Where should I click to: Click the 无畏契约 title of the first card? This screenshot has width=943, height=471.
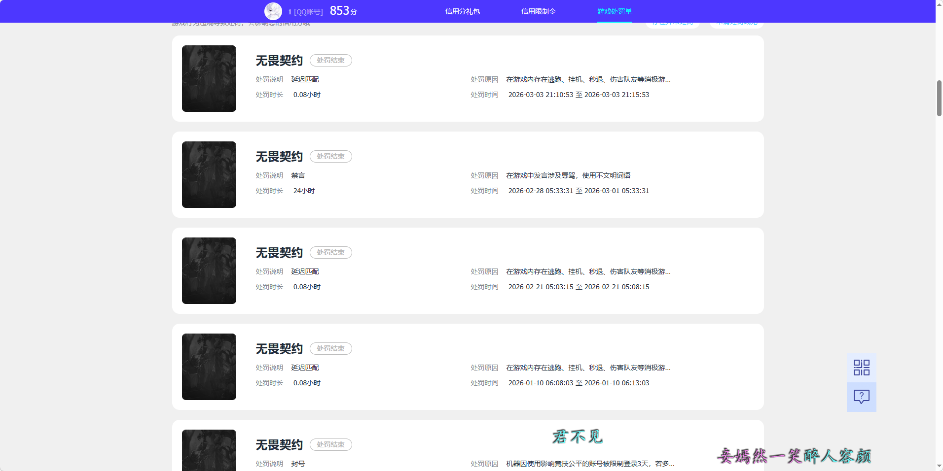[278, 60]
